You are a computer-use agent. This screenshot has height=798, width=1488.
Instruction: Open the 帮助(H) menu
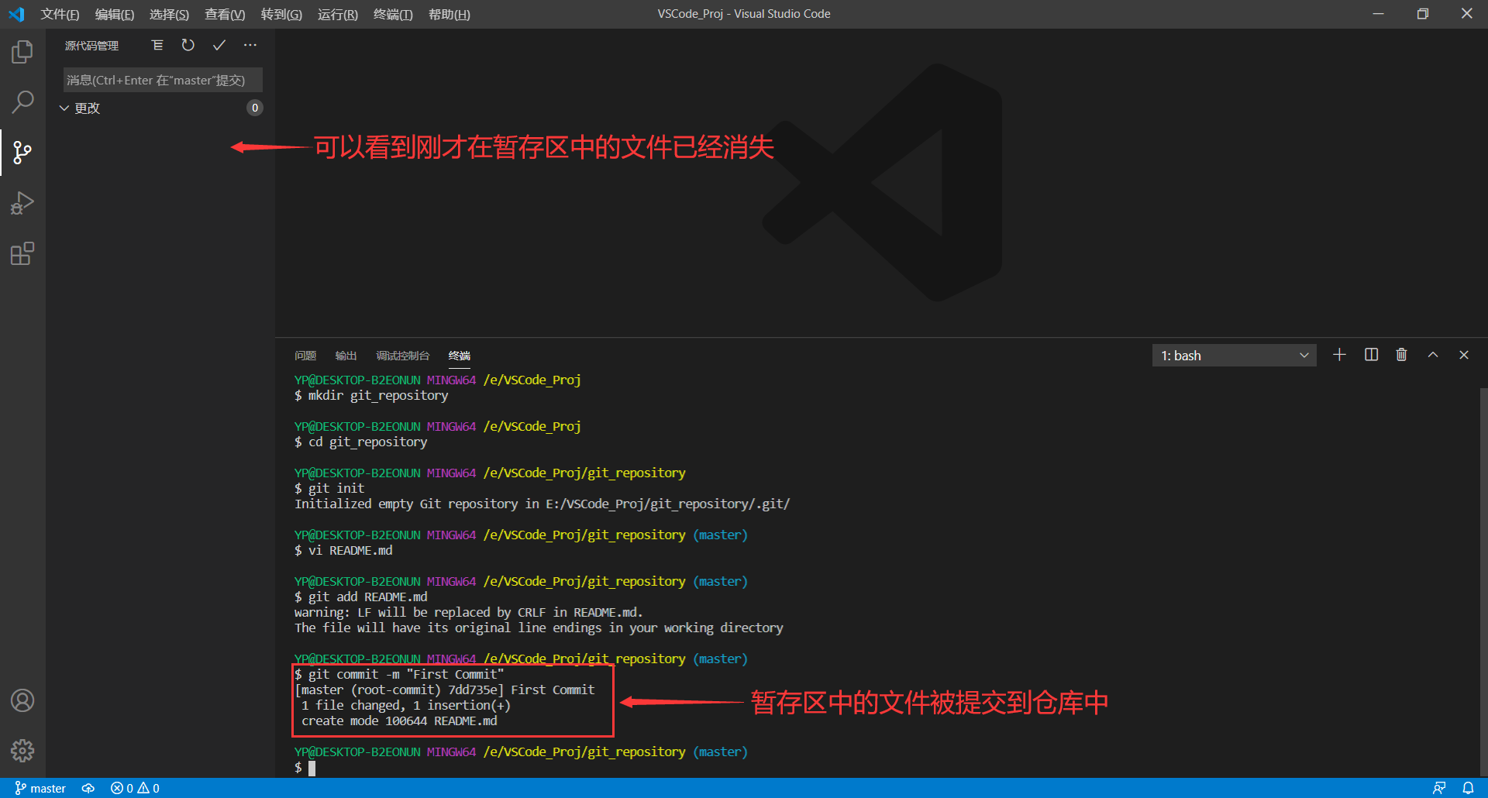449,14
